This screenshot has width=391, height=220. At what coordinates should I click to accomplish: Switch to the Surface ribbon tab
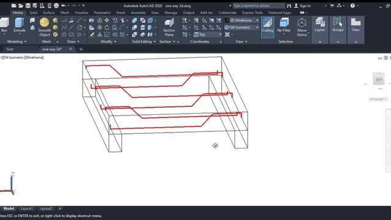[49, 12]
